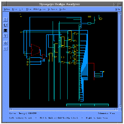Switch to the Hierarchy view button

point(5,36)
